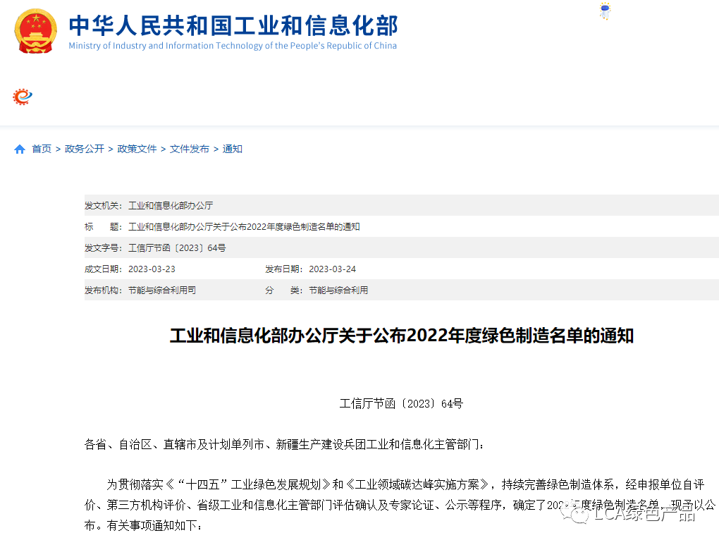Image resolution: width=719 pixels, height=545 pixels.
Task: Click the English ministry name subtitle
Action: (x=233, y=46)
